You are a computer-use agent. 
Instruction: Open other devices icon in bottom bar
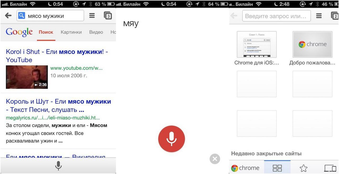pyautogui.click(x=330, y=168)
